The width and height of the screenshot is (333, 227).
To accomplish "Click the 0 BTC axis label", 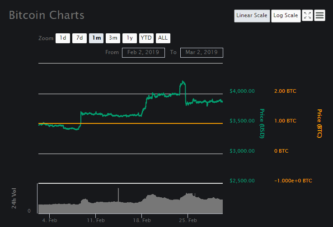I will 281,151.
